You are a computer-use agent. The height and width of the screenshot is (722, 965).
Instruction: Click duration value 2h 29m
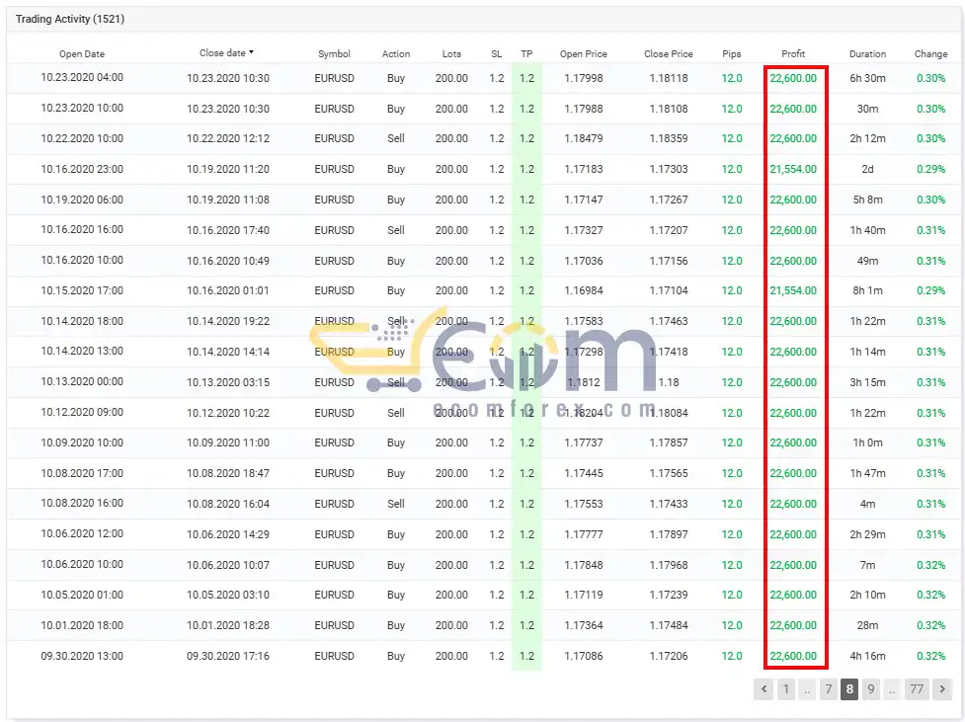(x=868, y=534)
